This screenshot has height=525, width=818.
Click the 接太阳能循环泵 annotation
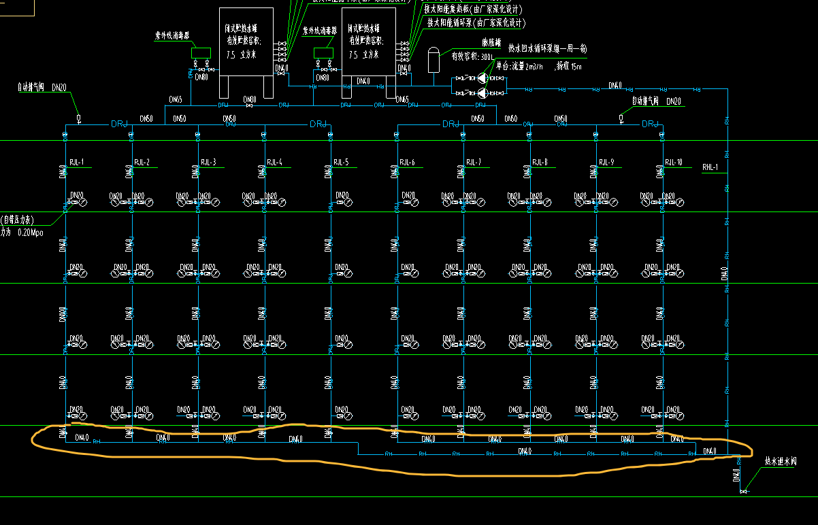pos(476,23)
